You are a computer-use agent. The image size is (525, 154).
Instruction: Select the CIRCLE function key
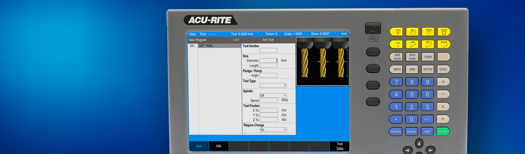pos(428,32)
